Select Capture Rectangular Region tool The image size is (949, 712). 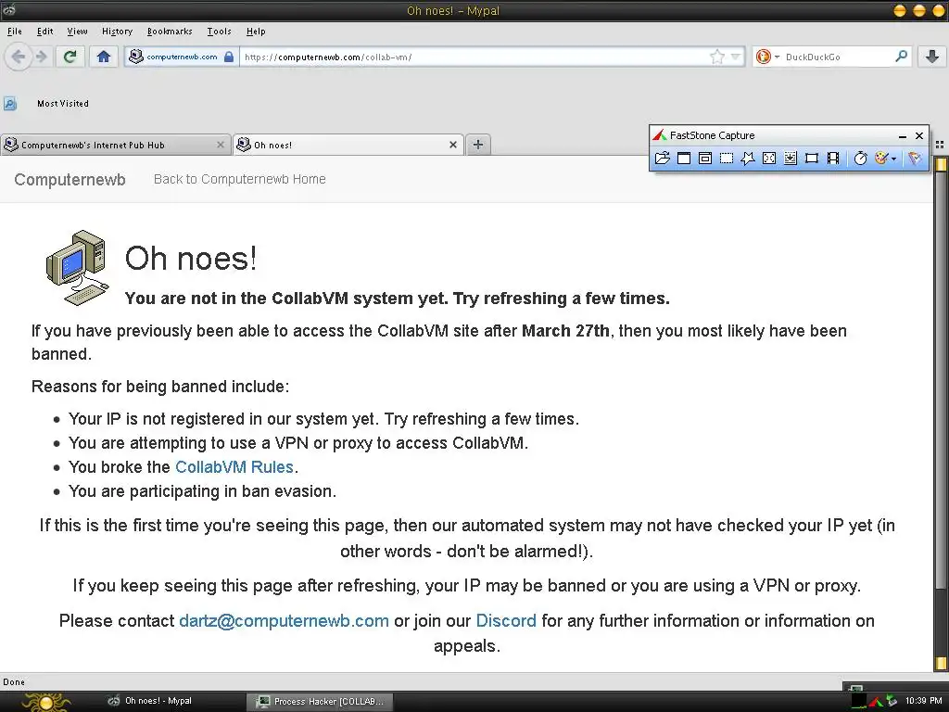click(727, 158)
